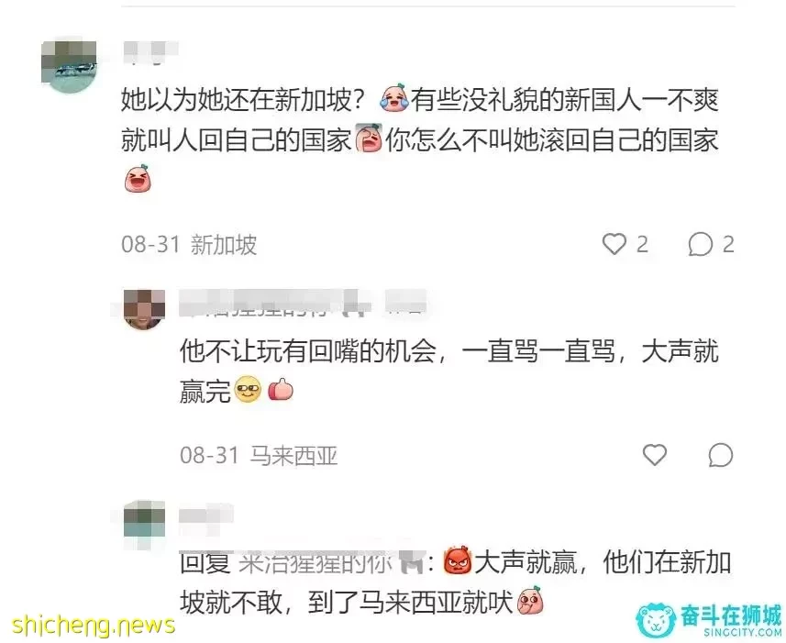Click the second commenter's blurred username

pyautogui.click(x=303, y=304)
